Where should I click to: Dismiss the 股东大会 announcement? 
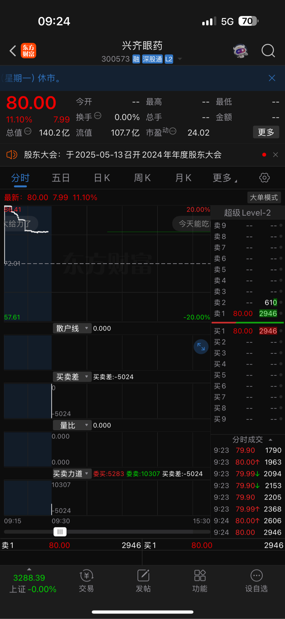pyautogui.click(x=275, y=155)
